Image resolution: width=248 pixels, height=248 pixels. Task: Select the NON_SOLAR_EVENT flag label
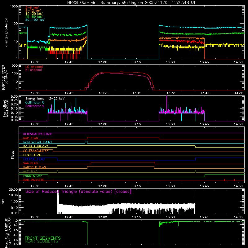(x=38, y=142)
